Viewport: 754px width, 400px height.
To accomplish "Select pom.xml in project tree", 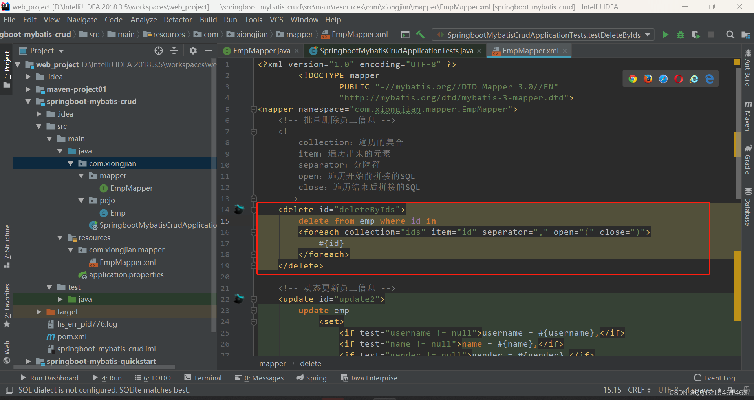I will [72, 336].
